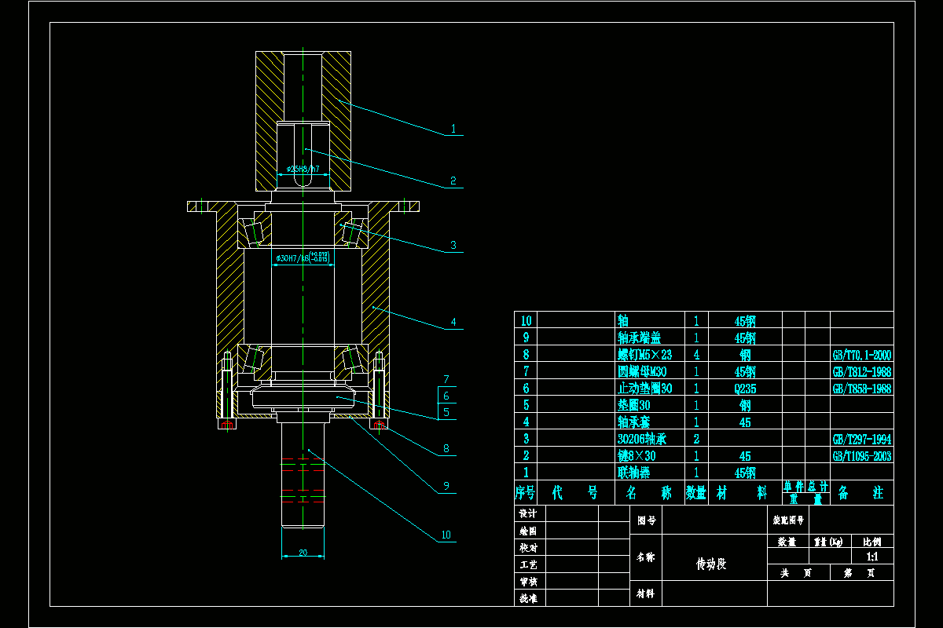This screenshot has height=628, width=943.
Task: Click callout number 4 beside the assembly view
Action: [x=453, y=322]
